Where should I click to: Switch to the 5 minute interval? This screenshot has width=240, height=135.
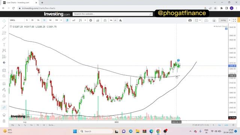coord(27,20)
